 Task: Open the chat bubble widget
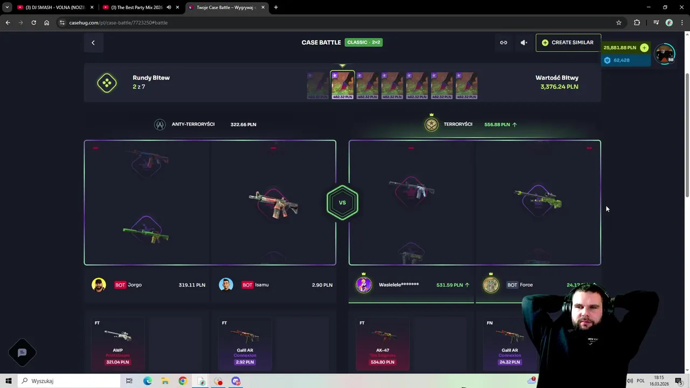[x=22, y=352]
